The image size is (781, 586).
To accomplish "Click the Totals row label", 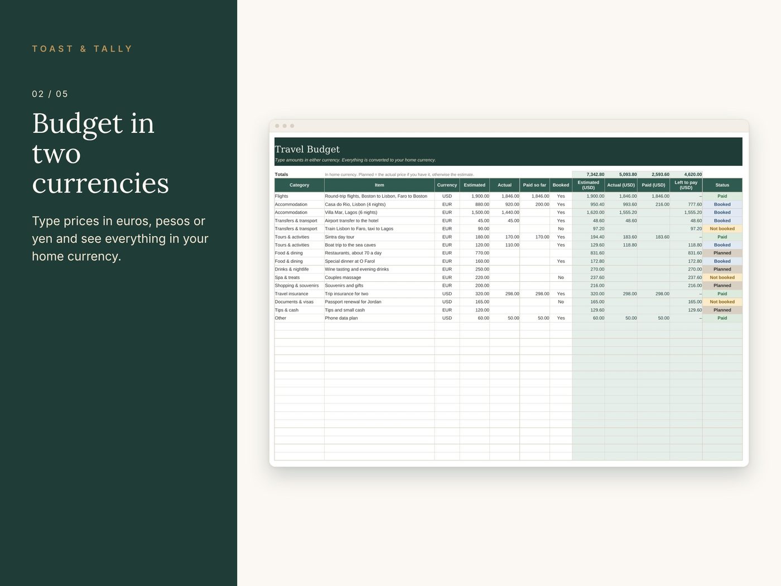I will (x=281, y=175).
